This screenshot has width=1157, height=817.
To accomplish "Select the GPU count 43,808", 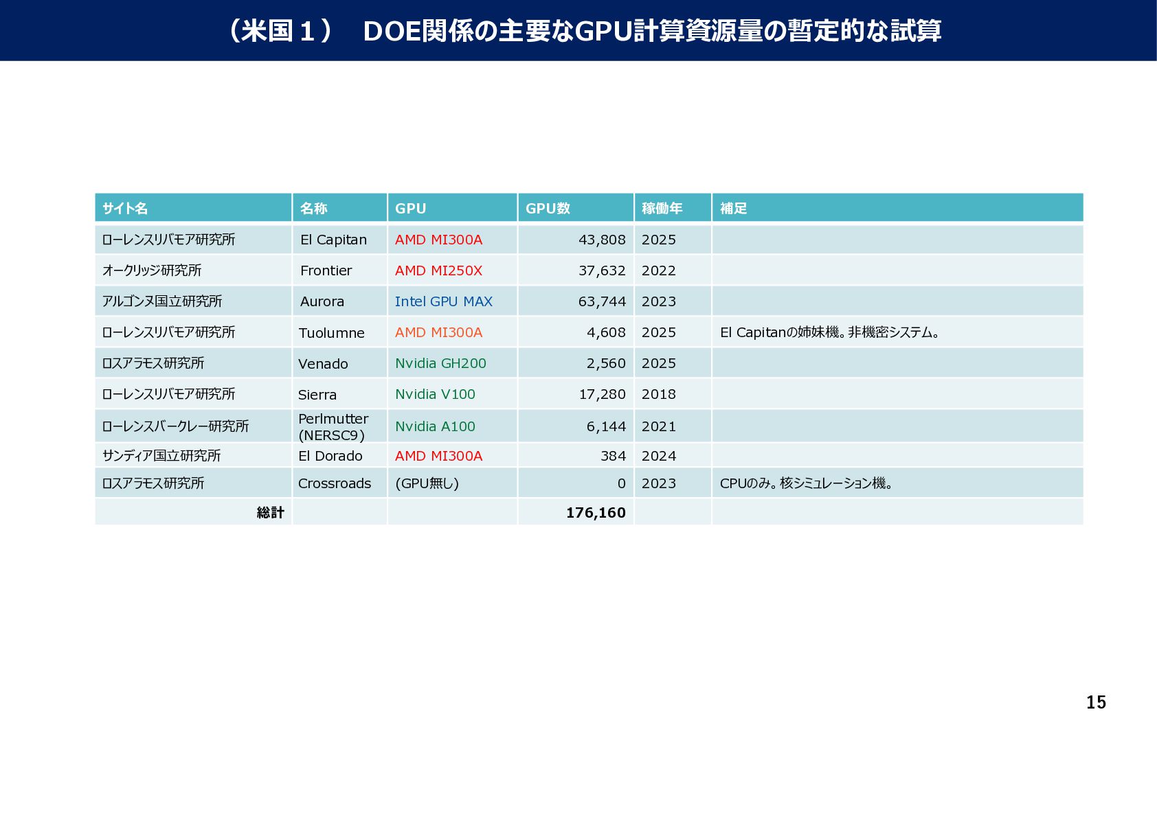I will (602, 240).
